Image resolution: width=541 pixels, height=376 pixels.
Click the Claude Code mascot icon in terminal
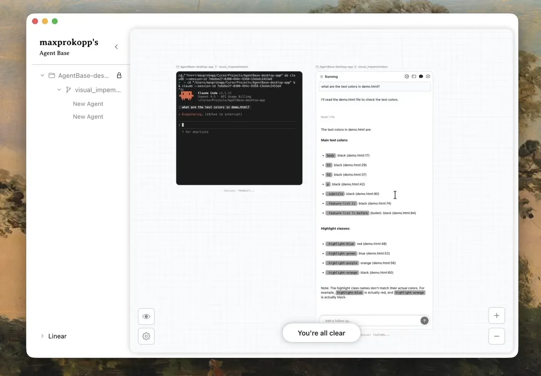[186, 95]
